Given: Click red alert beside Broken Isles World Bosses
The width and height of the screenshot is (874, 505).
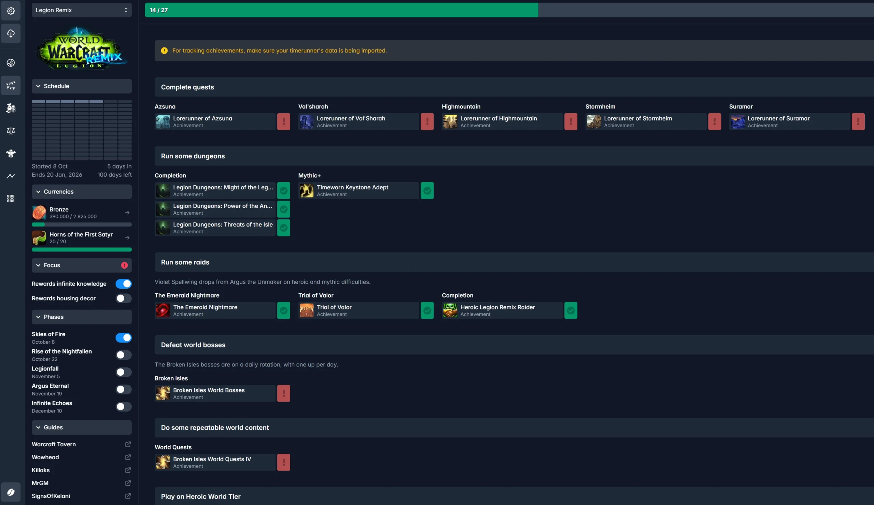Looking at the screenshot, I should 283,393.
